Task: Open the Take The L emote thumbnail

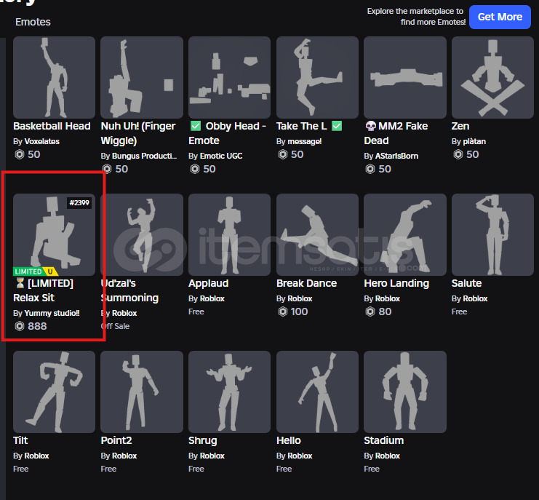Action: click(x=317, y=77)
